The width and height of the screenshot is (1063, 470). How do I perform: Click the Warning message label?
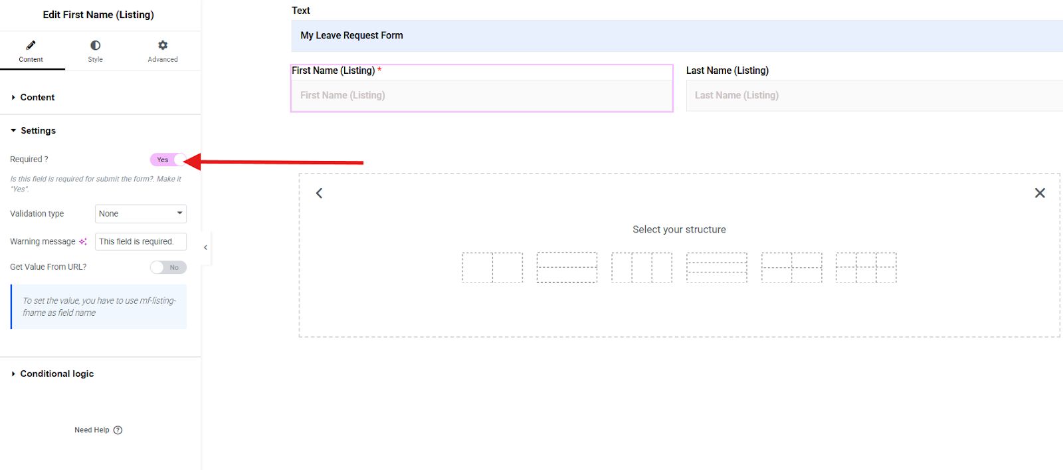(x=43, y=241)
